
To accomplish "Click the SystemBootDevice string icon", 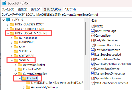I will pos(93,69).
